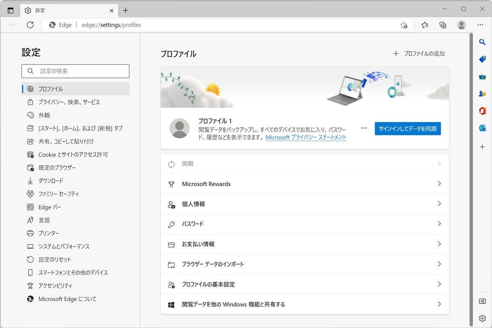492x328 pixels.
Task: Click the profile more options ellipsis
Action: tap(364, 128)
